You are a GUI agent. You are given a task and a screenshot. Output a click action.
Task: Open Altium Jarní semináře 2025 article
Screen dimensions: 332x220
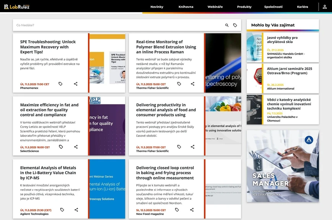pos(290,71)
